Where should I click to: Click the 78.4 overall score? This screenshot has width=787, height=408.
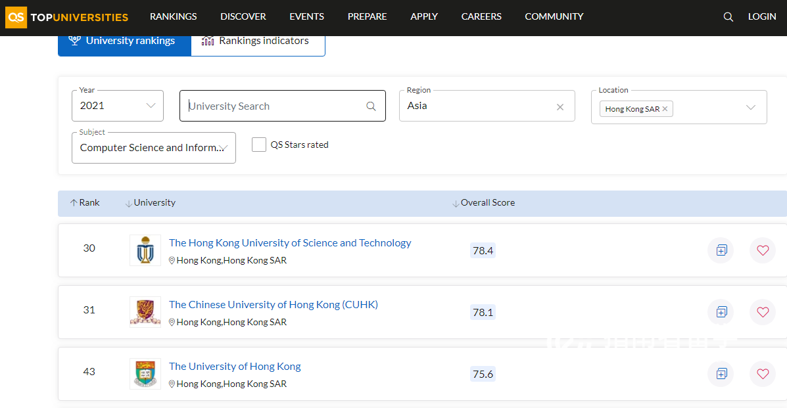(483, 250)
